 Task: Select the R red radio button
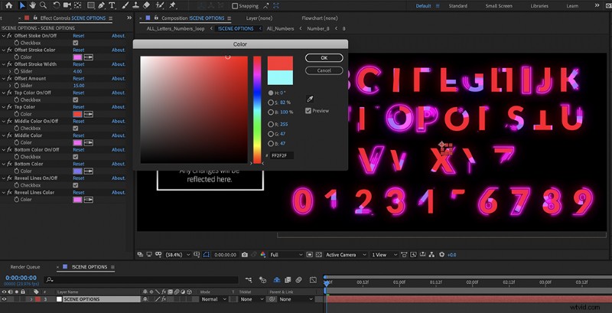point(271,124)
